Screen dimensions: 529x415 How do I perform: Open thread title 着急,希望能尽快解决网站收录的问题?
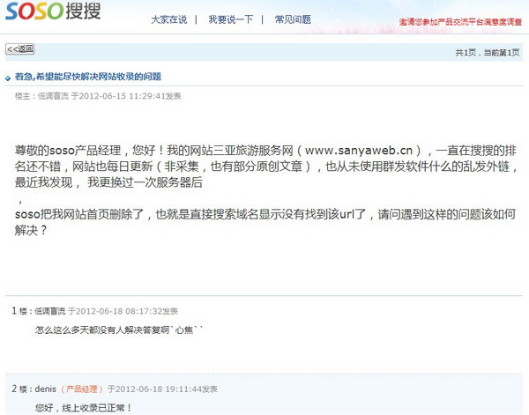tap(87, 78)
